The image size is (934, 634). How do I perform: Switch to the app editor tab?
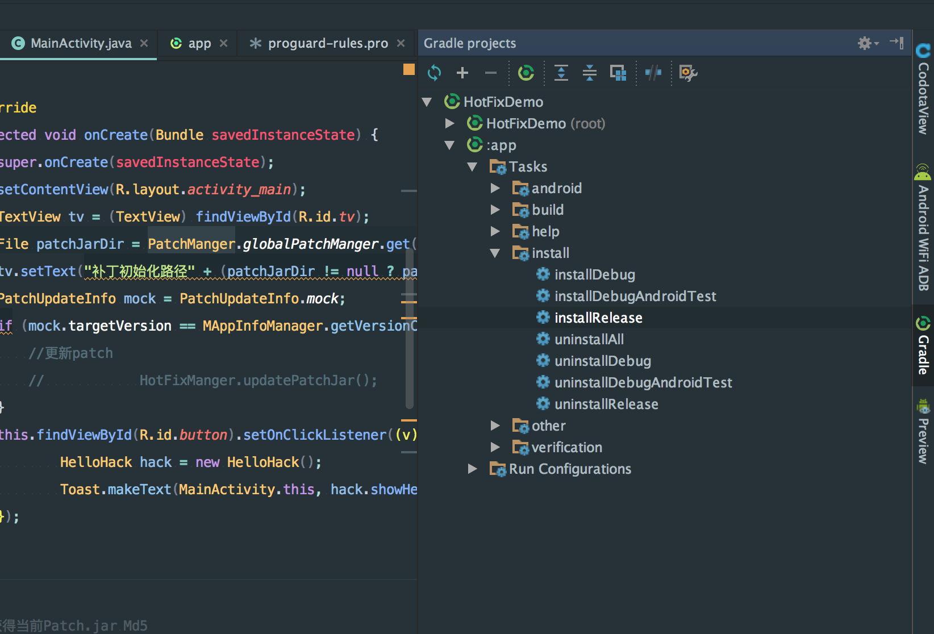pos(199,43)
